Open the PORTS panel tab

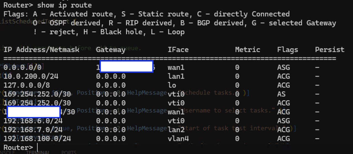(x=69, y=152)
